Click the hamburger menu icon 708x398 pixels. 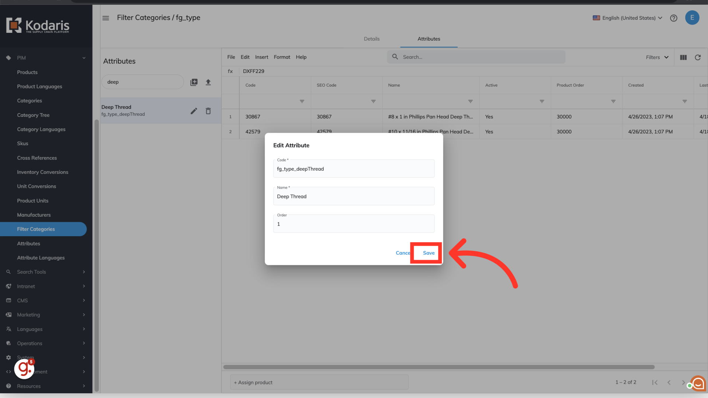(x=105, y=18)
